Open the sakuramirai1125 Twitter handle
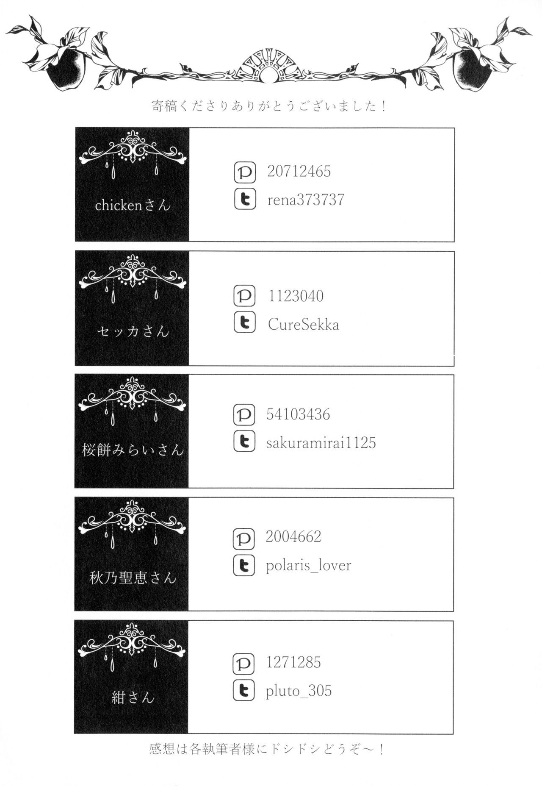Viewport: 542px width, 786px height. tap(321, 443)
